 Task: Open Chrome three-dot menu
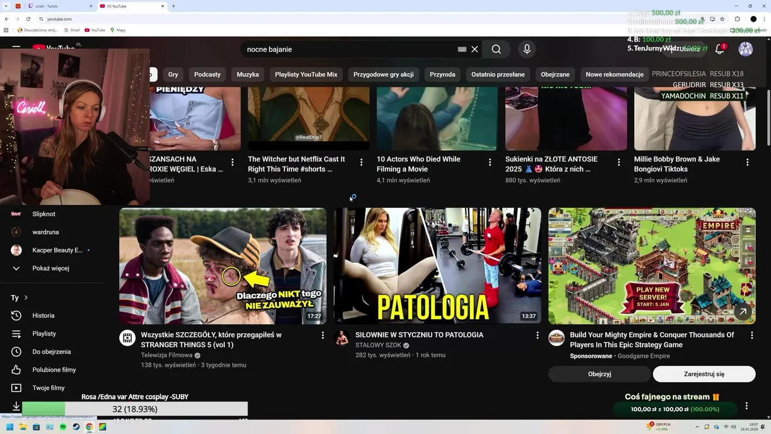[765, 19]
